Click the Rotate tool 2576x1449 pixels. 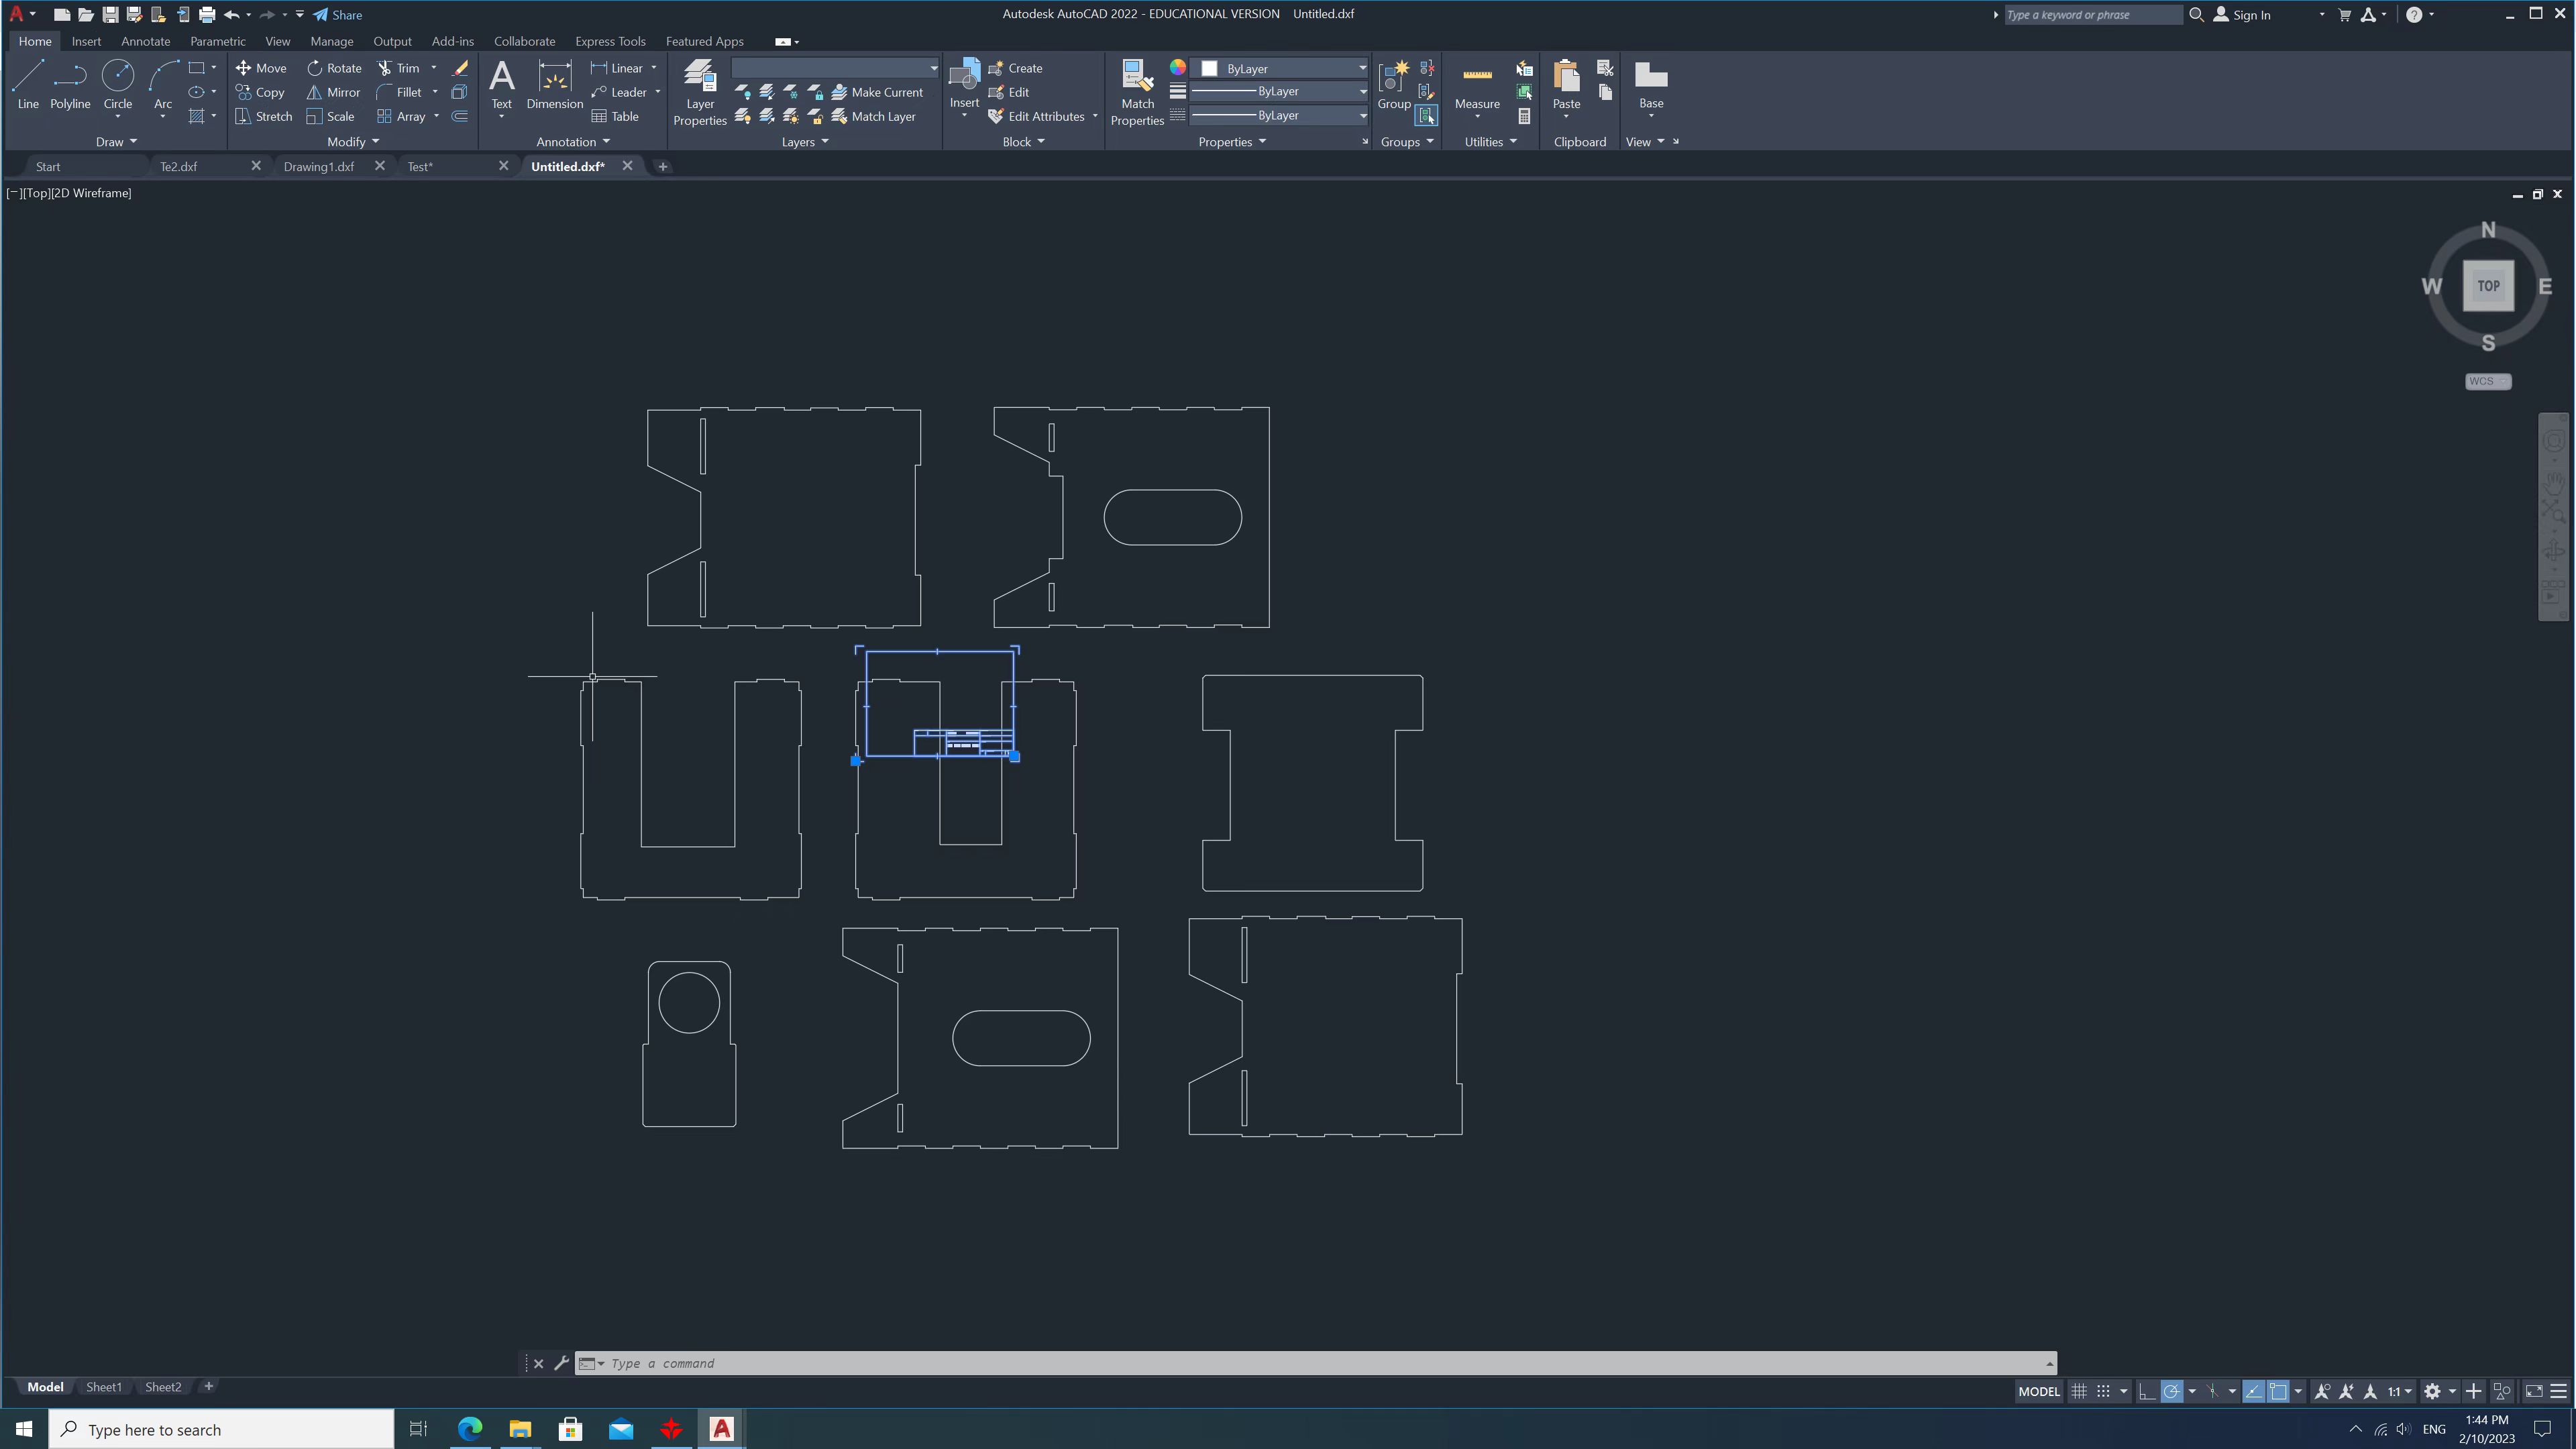334,68
